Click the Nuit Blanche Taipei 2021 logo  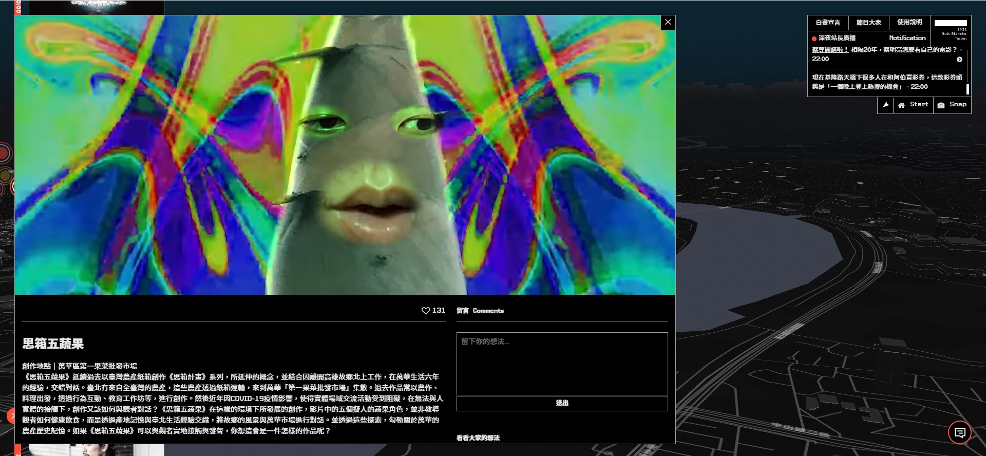point(951,30)
